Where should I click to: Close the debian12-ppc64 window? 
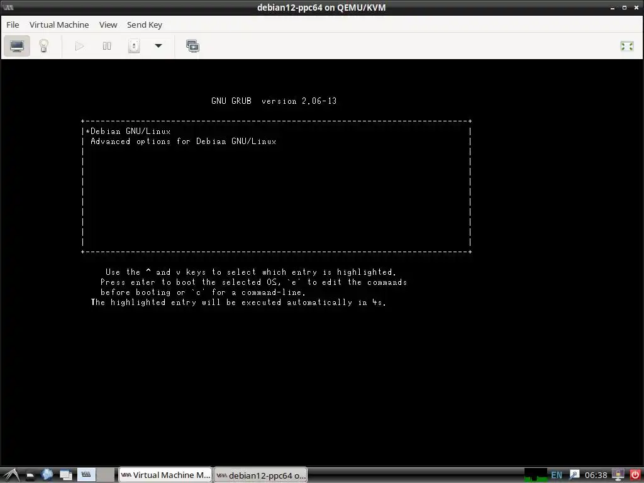click(636, 8)
